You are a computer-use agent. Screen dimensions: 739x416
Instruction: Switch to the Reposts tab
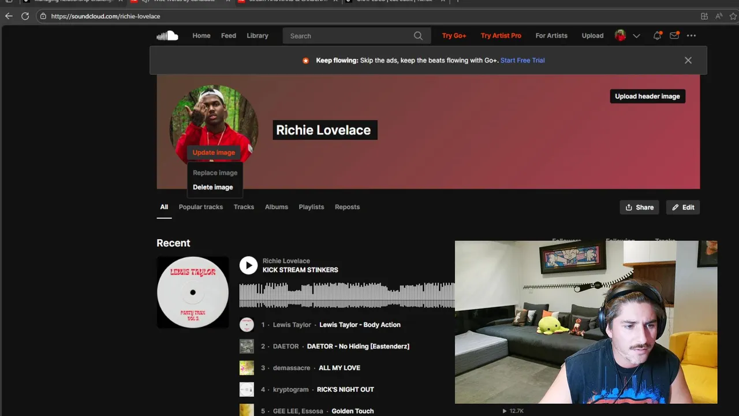click(x=347, y=207)
